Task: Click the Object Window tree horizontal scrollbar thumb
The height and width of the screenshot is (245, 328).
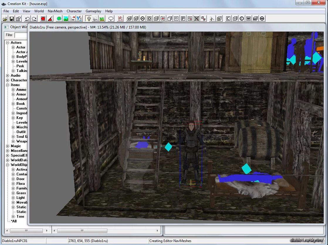Action: pyautogui.click(x=26, y=231)
